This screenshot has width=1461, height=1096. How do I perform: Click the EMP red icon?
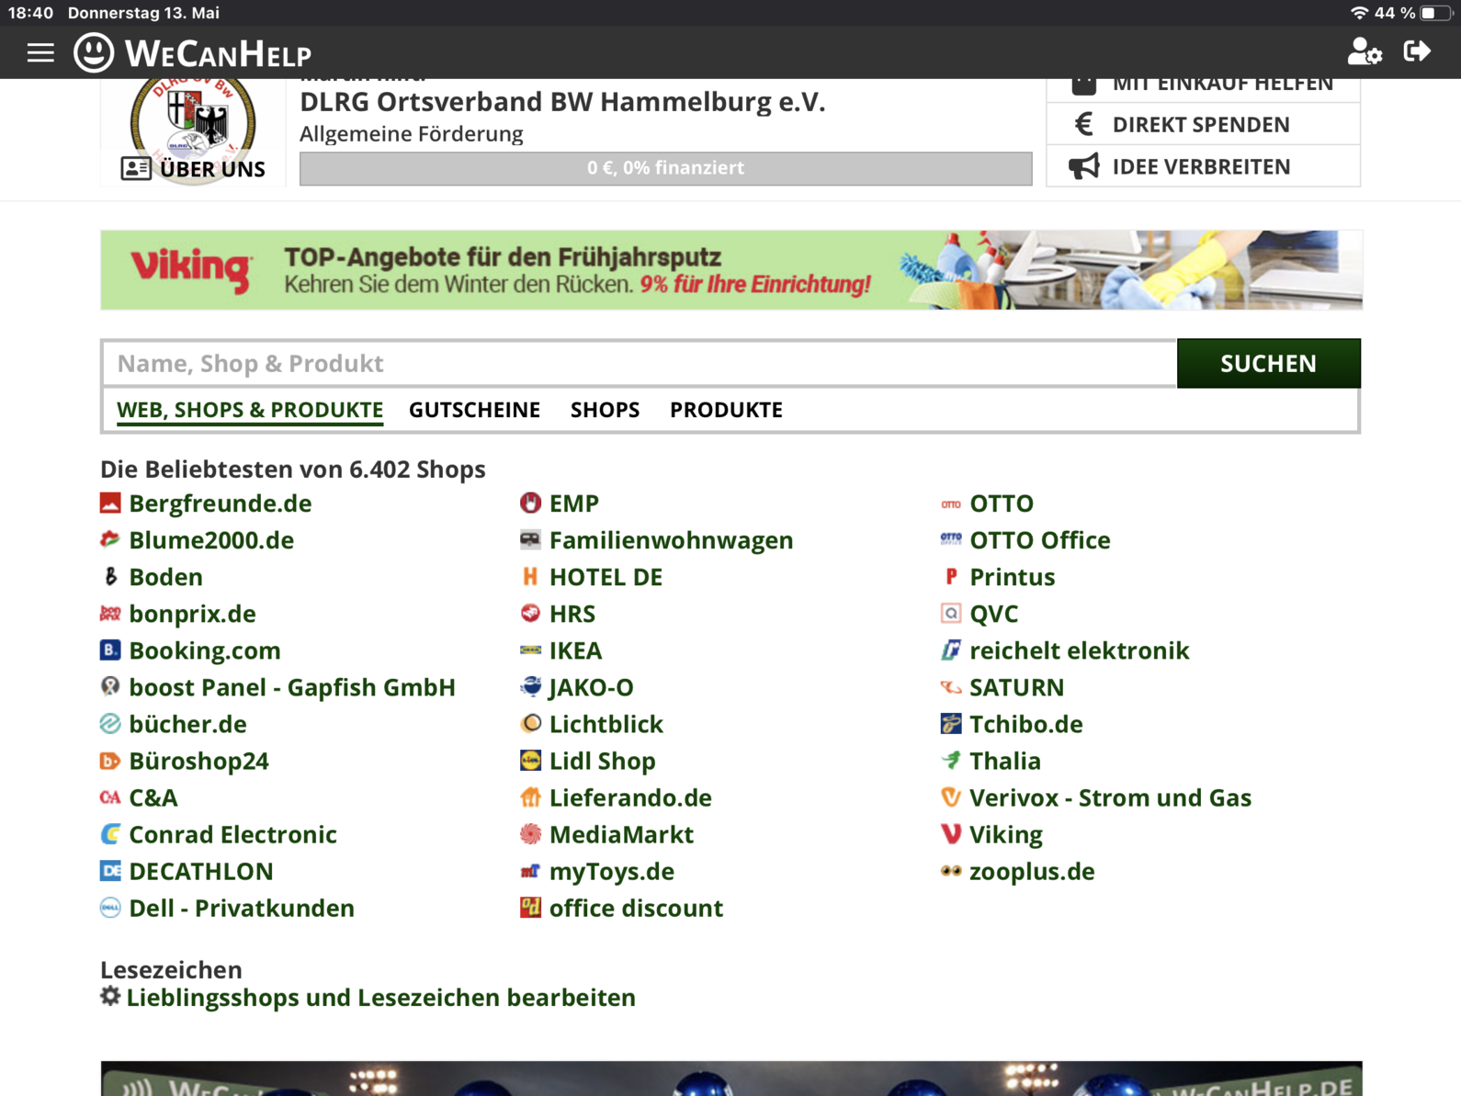[530, 503]
